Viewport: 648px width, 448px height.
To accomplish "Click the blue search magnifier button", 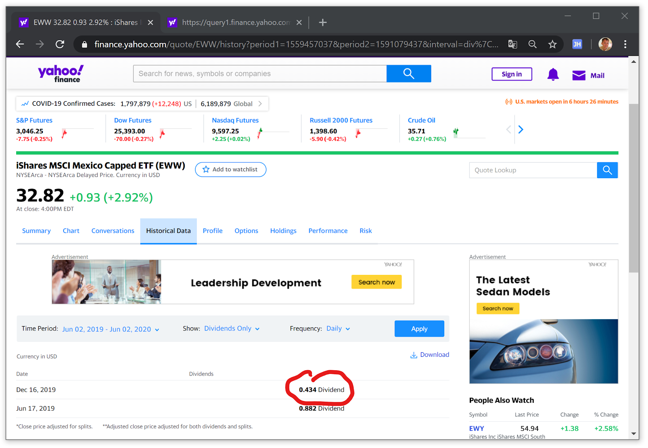I will (x=408, y=74).
